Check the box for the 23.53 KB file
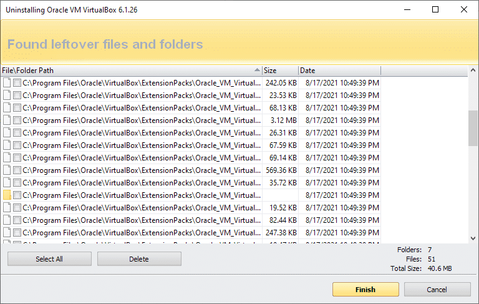 click(x=17, y=95)
